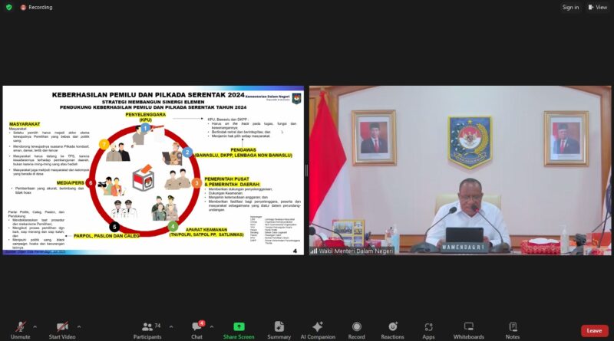Screen dimensions: 614x341
Task: Open the View layout menu
Action: coord(596,7)
